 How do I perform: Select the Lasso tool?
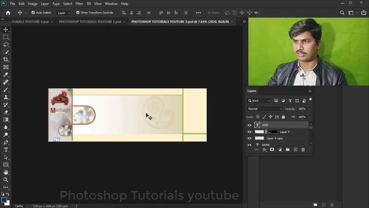click(6, 44)
